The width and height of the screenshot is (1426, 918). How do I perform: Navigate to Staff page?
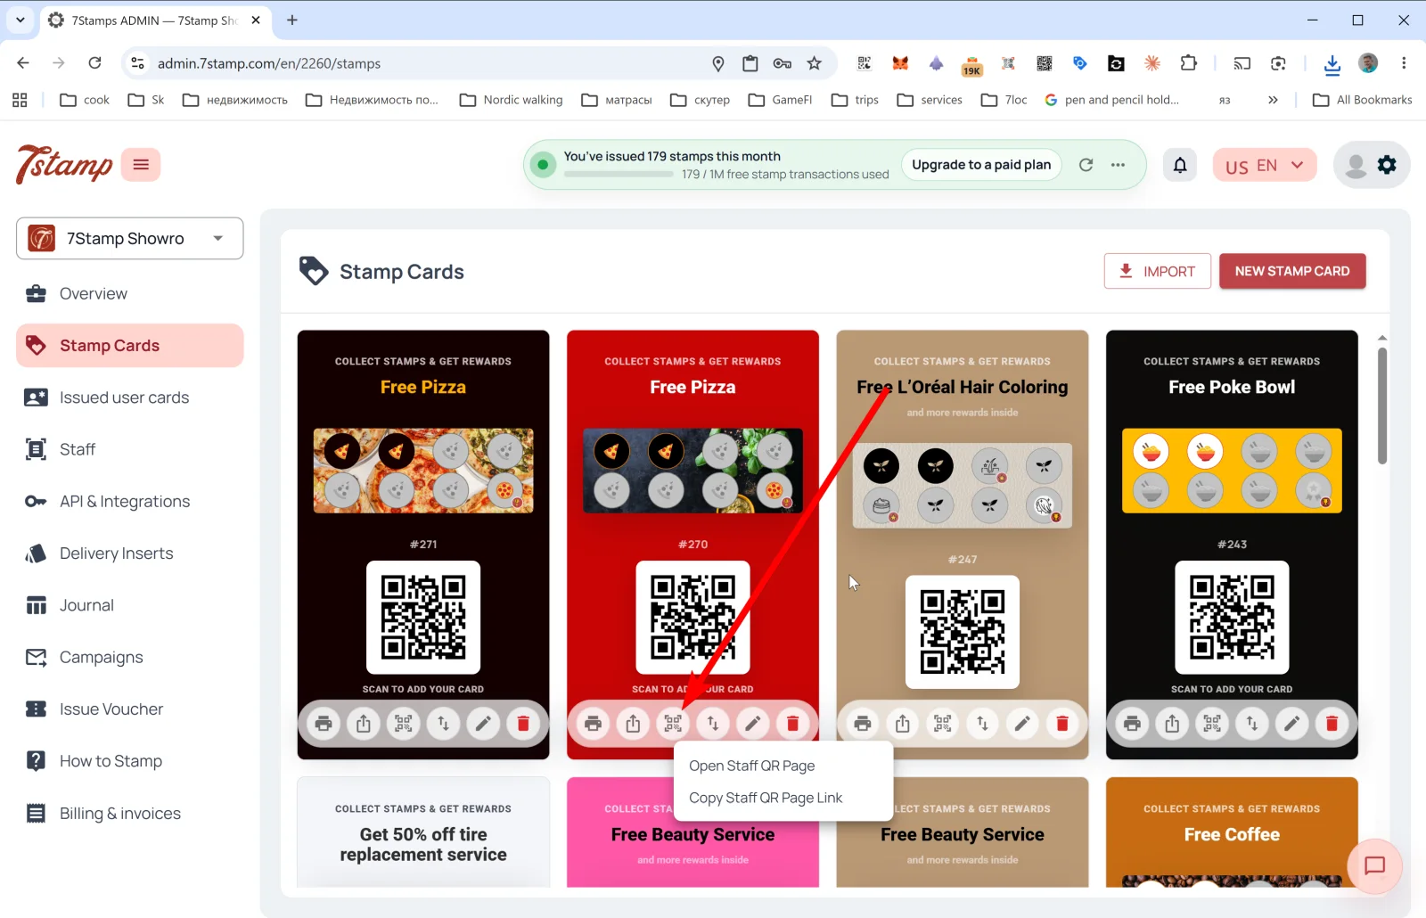pos(130,450)
